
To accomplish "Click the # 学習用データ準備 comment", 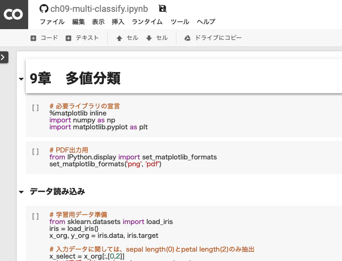I will pyautogui.click(x=78, y=215).
